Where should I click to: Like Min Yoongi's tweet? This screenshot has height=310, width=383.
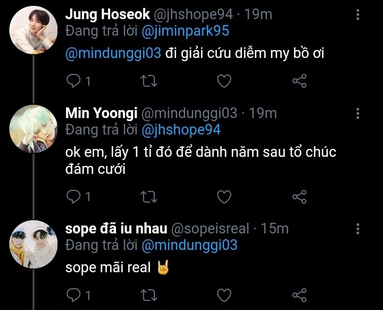(x=224, y=197)
